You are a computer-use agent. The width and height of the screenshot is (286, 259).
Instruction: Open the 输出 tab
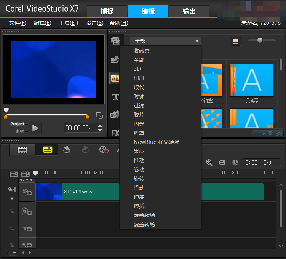pos(189,11)
